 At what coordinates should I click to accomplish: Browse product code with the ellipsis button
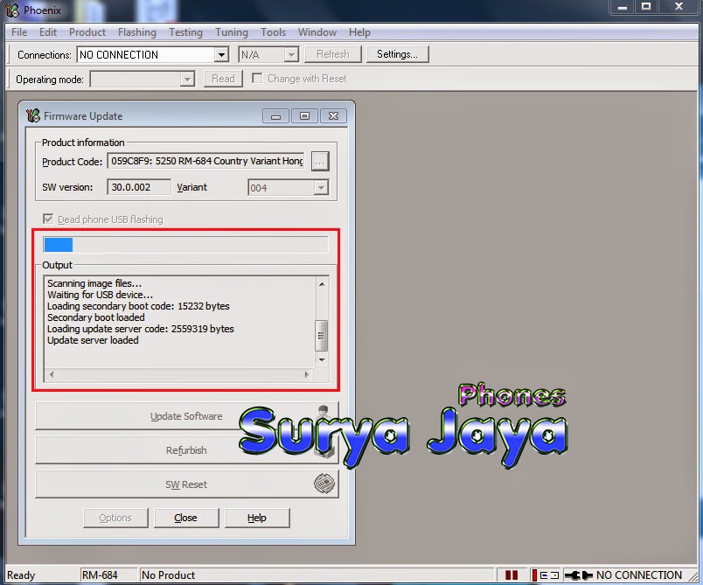click(320, 161)
